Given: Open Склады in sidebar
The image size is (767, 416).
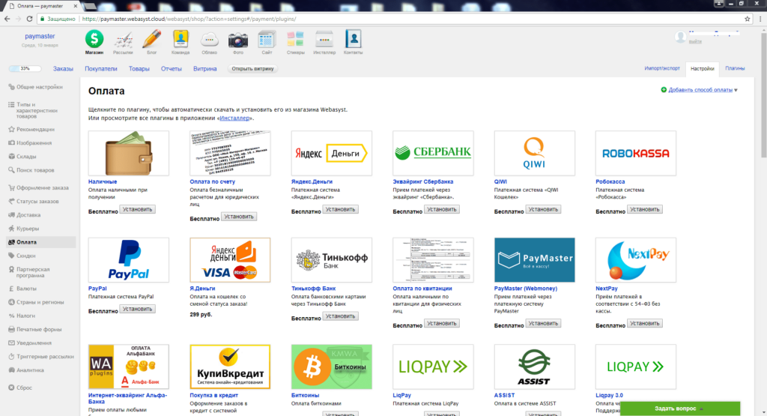Looking at the screenshot, I should click(x=26, y=157).
